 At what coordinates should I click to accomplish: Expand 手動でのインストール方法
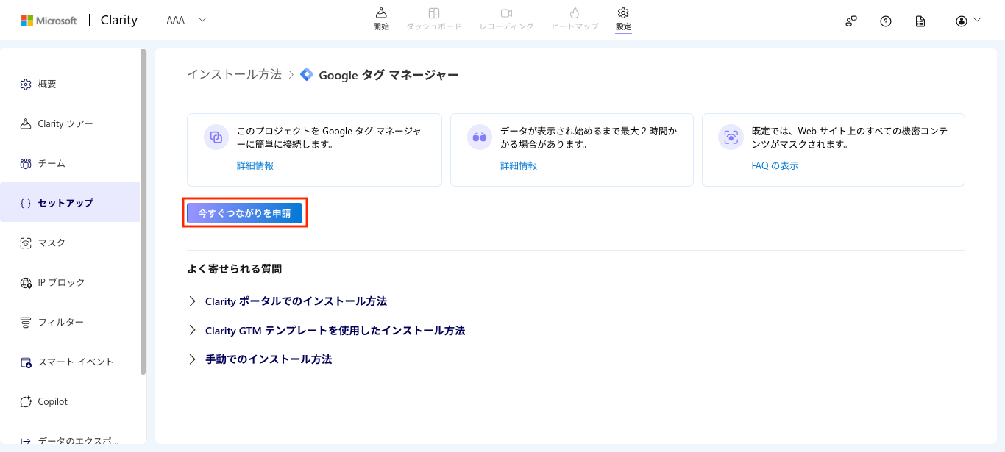[x=260, y=359]
